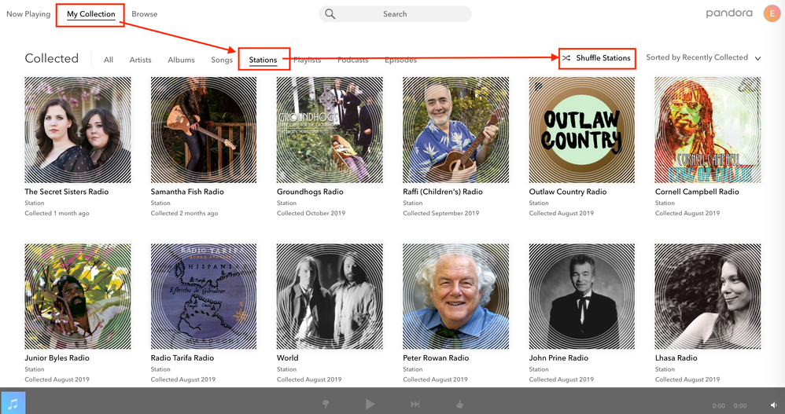Filter the collection by Songs
Screen dimensions: 785x414
tap(222, 60)
